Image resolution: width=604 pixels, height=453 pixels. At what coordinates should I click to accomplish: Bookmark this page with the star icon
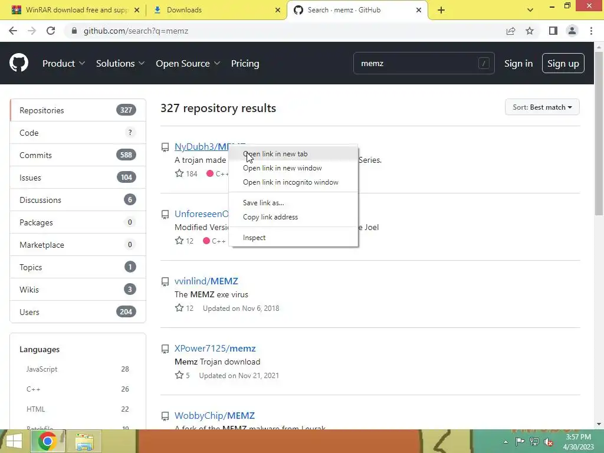click(x=530, y=31)
